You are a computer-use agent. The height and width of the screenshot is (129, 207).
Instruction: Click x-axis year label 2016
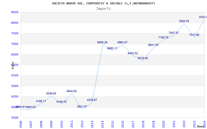[x=123, y=124]
